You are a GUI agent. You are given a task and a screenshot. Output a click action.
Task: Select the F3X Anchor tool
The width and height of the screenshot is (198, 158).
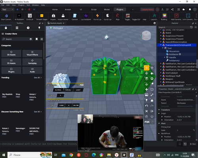(x=147, y=84)
